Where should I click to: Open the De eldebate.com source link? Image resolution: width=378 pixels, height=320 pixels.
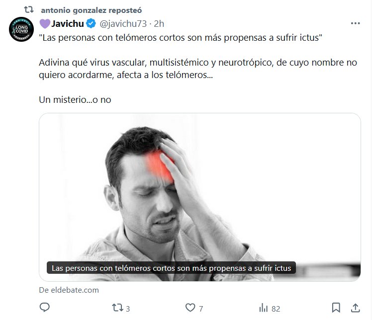click(69, 290)
